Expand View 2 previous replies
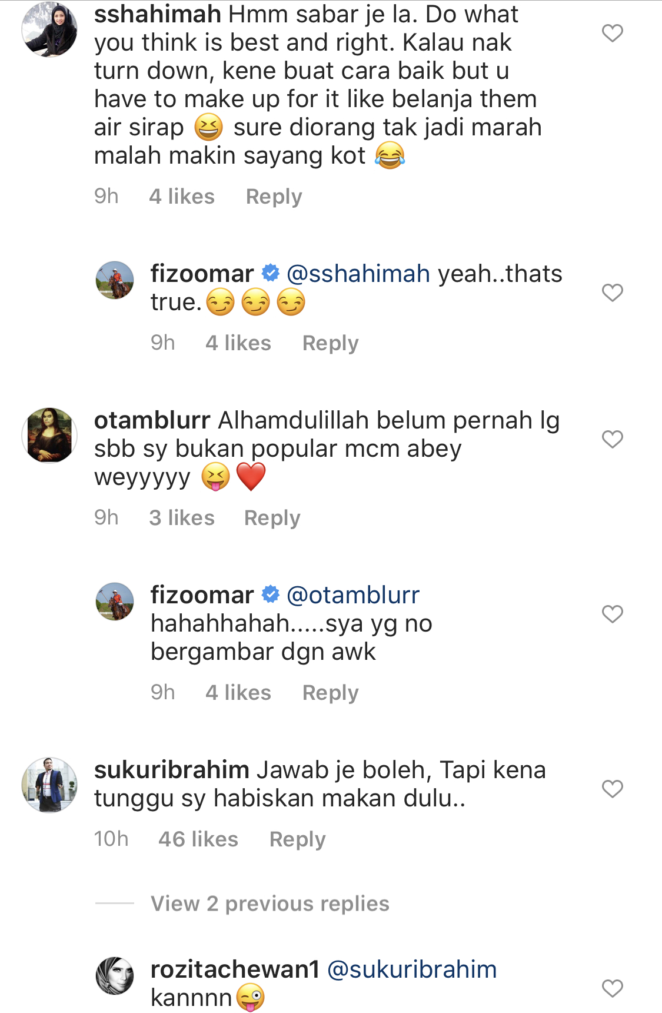662x1013 pixels. 270,904
